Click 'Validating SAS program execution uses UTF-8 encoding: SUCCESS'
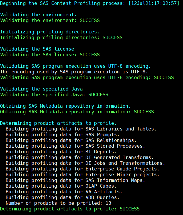 87,78
